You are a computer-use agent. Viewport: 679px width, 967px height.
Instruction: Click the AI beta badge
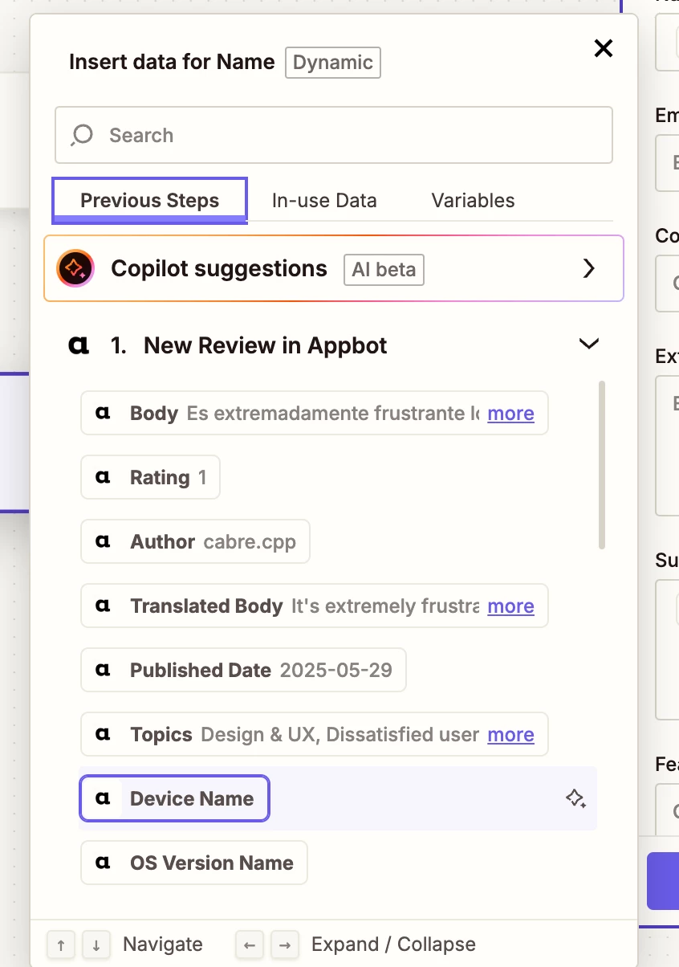[x=384, y=269]
